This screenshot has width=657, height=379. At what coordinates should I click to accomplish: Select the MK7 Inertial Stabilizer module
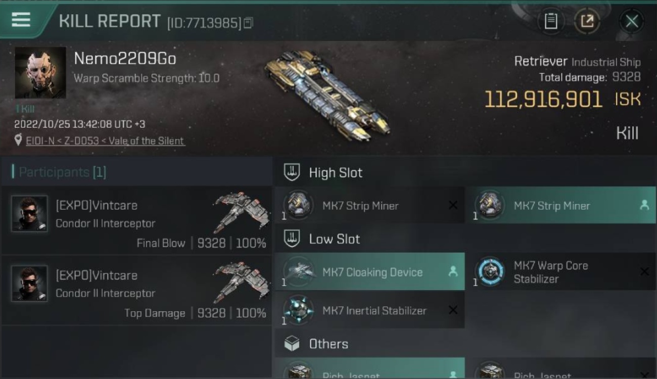[369, 310]
